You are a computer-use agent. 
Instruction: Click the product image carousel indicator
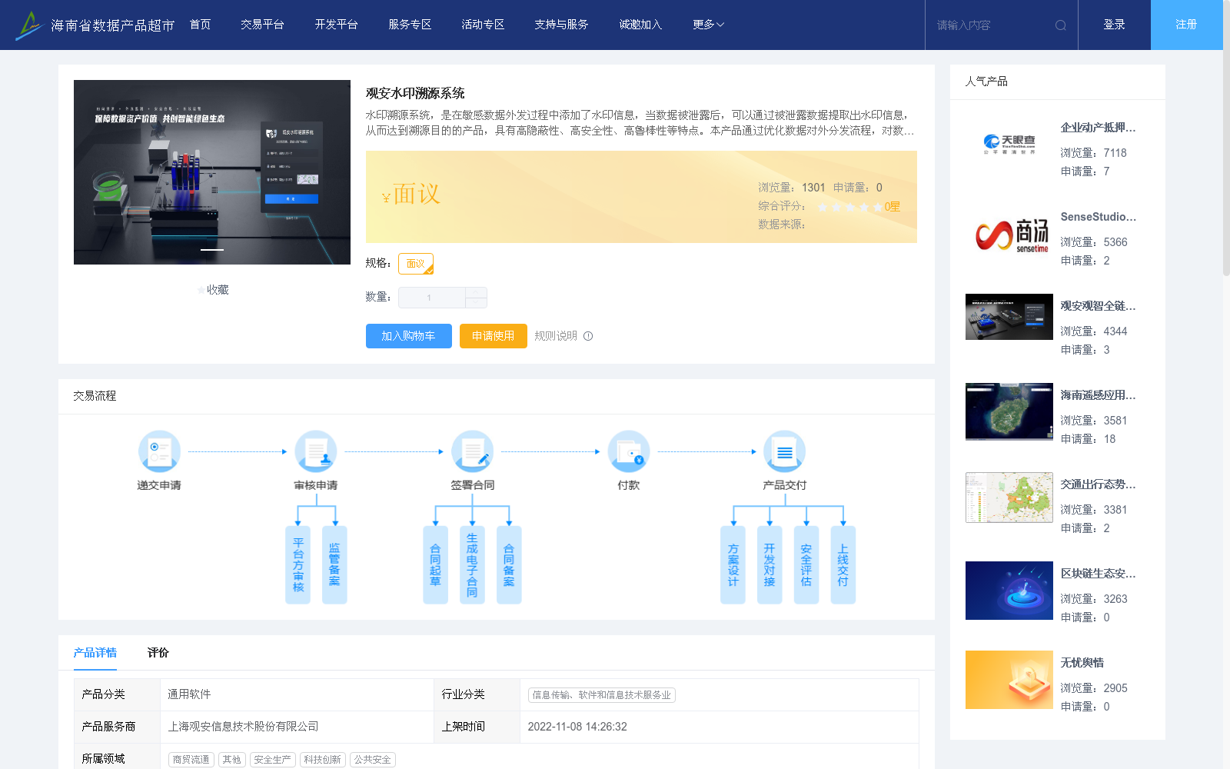pyautogui.click(x=212, y=250)
